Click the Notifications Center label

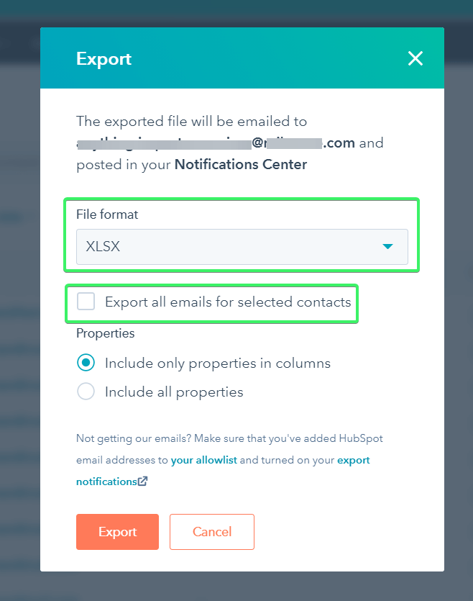(240, 164)
